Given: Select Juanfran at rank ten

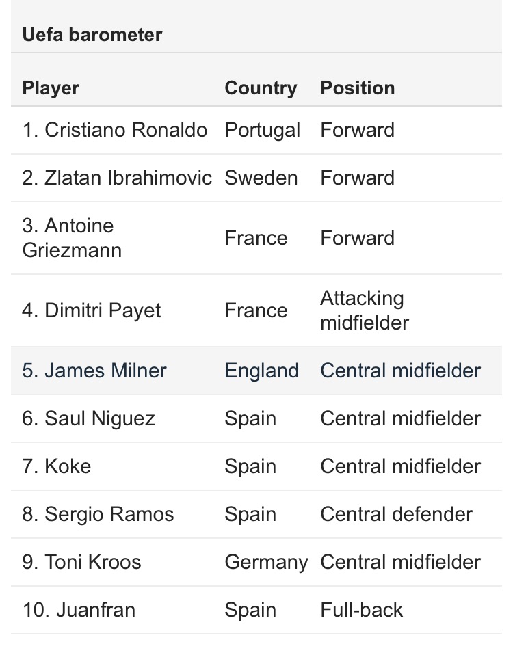Looking at the screenshot, I should click(79, 610).
